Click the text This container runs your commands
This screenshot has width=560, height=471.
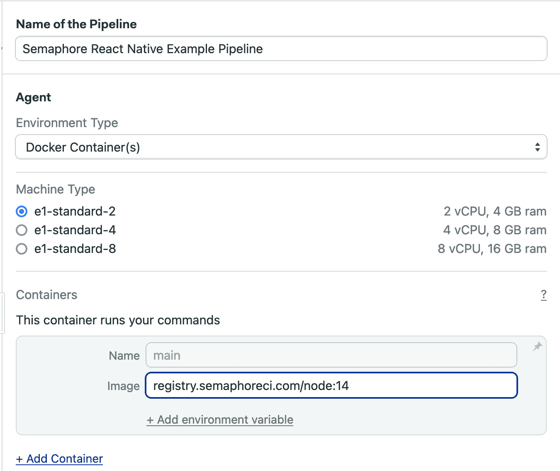coord(118,320)
